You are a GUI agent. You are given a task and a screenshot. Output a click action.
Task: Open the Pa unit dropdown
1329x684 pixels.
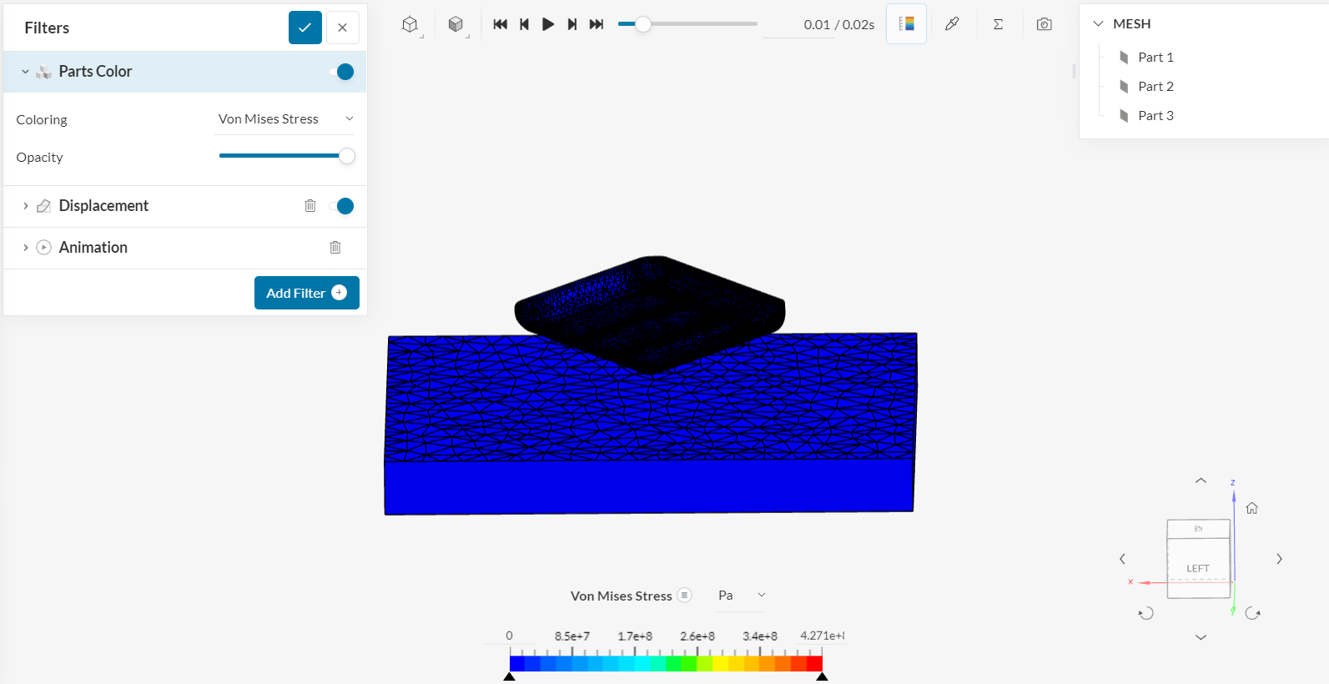coord(741,595)
